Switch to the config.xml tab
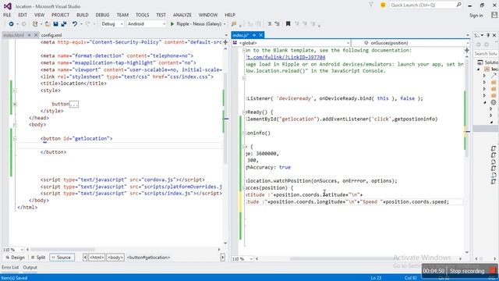 coord(51,35)
